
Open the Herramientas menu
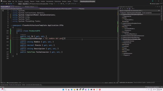coord(50,1)
